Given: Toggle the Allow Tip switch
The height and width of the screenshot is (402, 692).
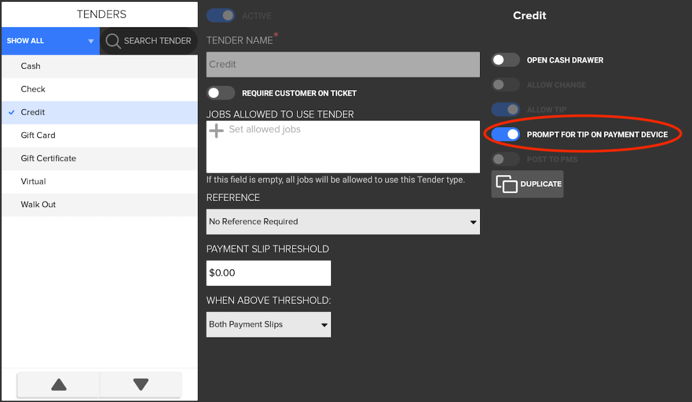Looking at the screenshot, I should pos(505,110).
